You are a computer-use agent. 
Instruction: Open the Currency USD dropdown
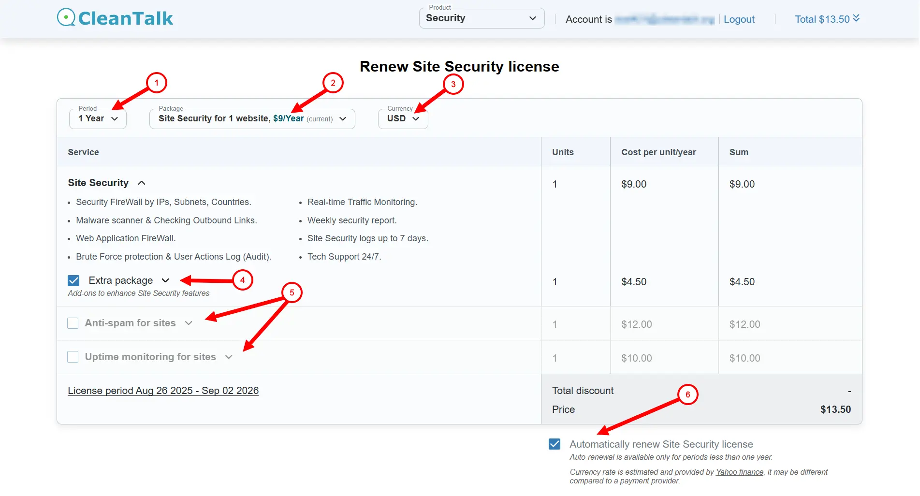pos(403,118)
